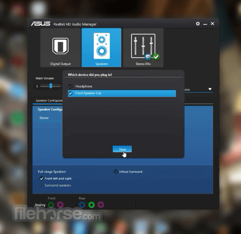The height and width of the screenshot is (234, 241).
Task: Check the Headphone option
Action: point(71,87)
